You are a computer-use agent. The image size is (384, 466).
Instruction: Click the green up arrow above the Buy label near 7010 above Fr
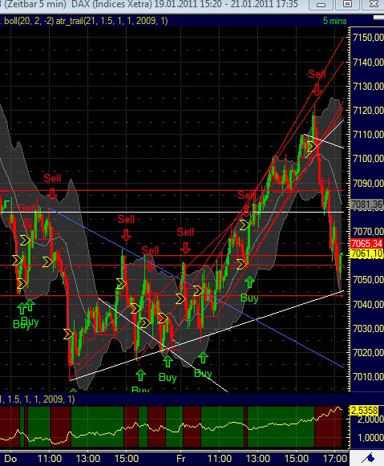[168, 361]
